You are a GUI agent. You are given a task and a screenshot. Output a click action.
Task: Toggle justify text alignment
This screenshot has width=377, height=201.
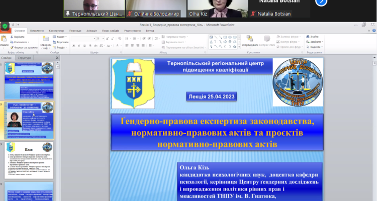coord(143,45)
